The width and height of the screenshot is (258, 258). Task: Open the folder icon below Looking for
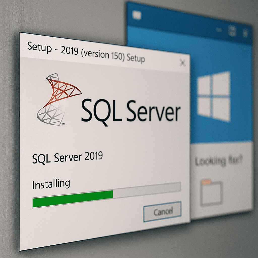tap(211, 193)
